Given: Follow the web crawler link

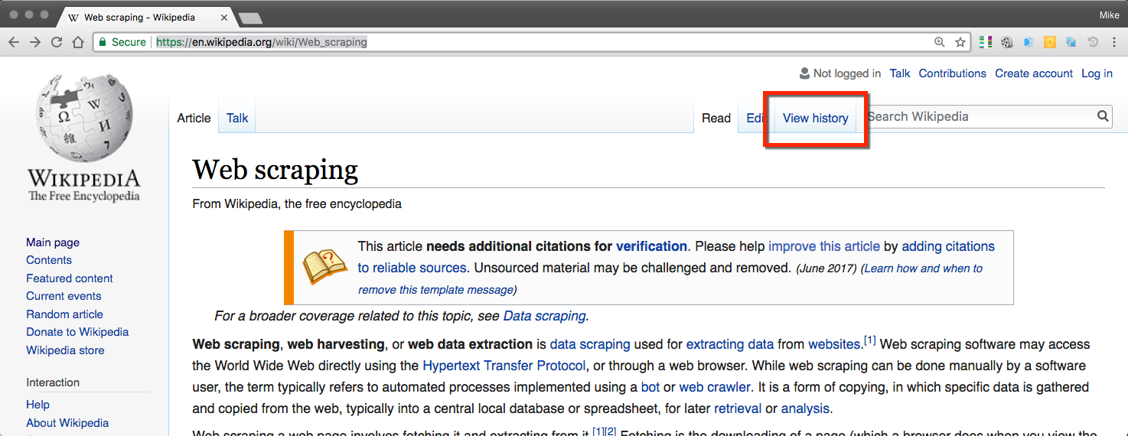Looking at the screenshot, I should tap(715, 387).
